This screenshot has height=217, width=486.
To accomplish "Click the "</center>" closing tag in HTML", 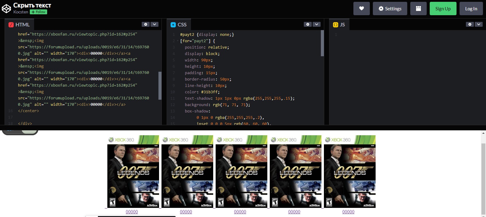I will click(28, 111).
